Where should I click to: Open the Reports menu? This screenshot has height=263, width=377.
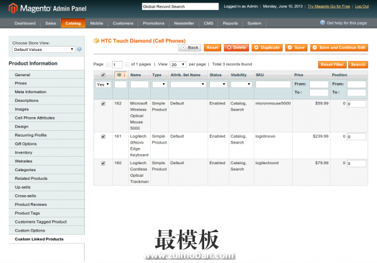(x=230, y=23)
